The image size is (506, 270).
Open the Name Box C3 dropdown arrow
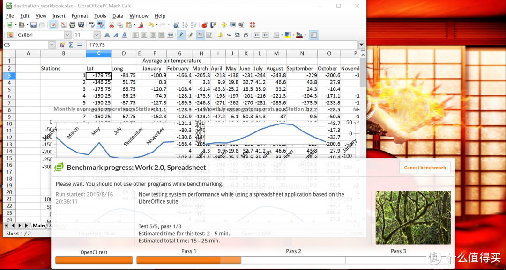pyautogui.click(x=52, y=45)
